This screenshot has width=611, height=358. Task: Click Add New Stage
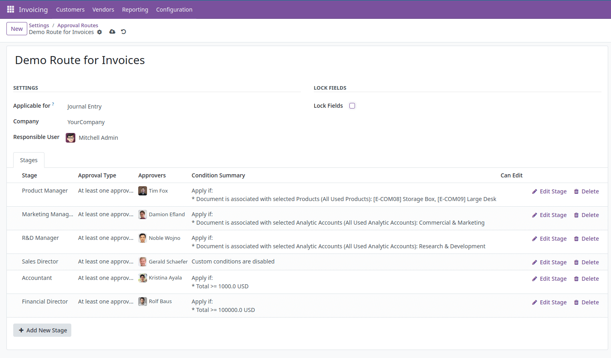click(42, 330)
